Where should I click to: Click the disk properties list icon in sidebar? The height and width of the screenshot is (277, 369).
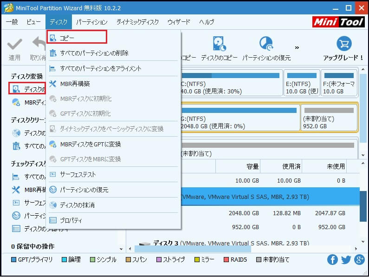click(16, 229)
